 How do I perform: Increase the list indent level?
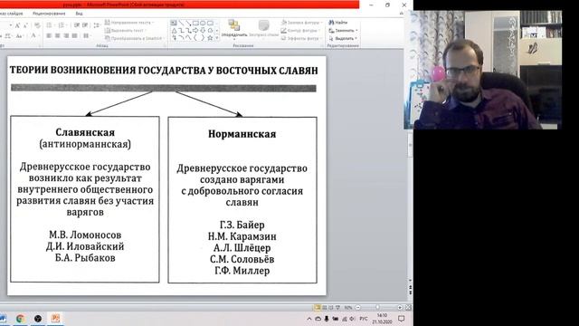[85, 25]
